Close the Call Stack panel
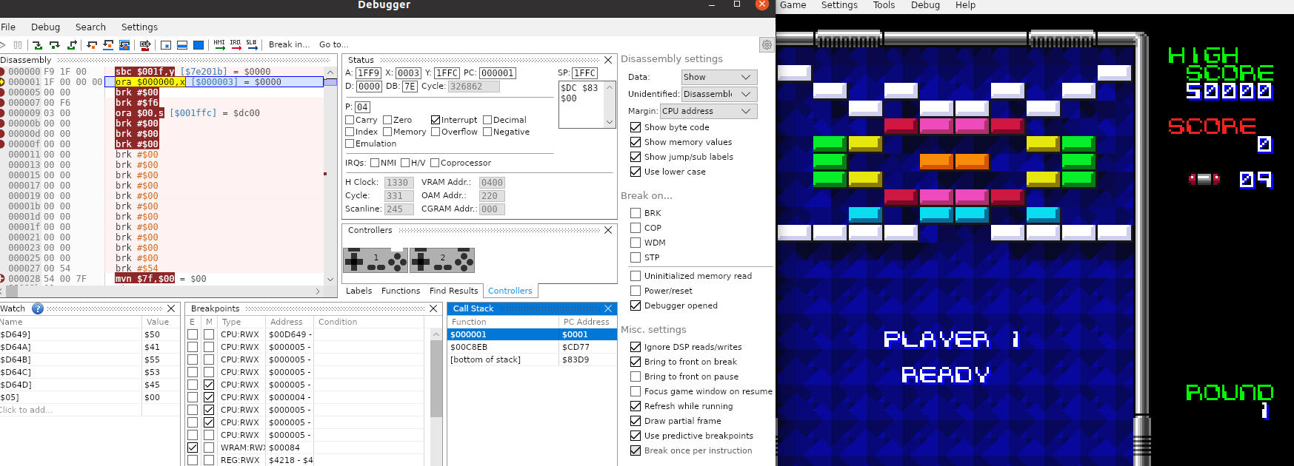Viewport: 1294px width, 466px height. pyautogui.click(x=608, y=308)
